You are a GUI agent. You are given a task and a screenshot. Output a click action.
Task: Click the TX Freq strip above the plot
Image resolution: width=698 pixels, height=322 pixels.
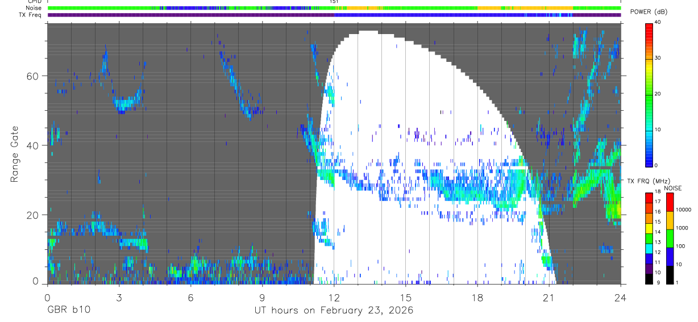(x=334, y=15)
